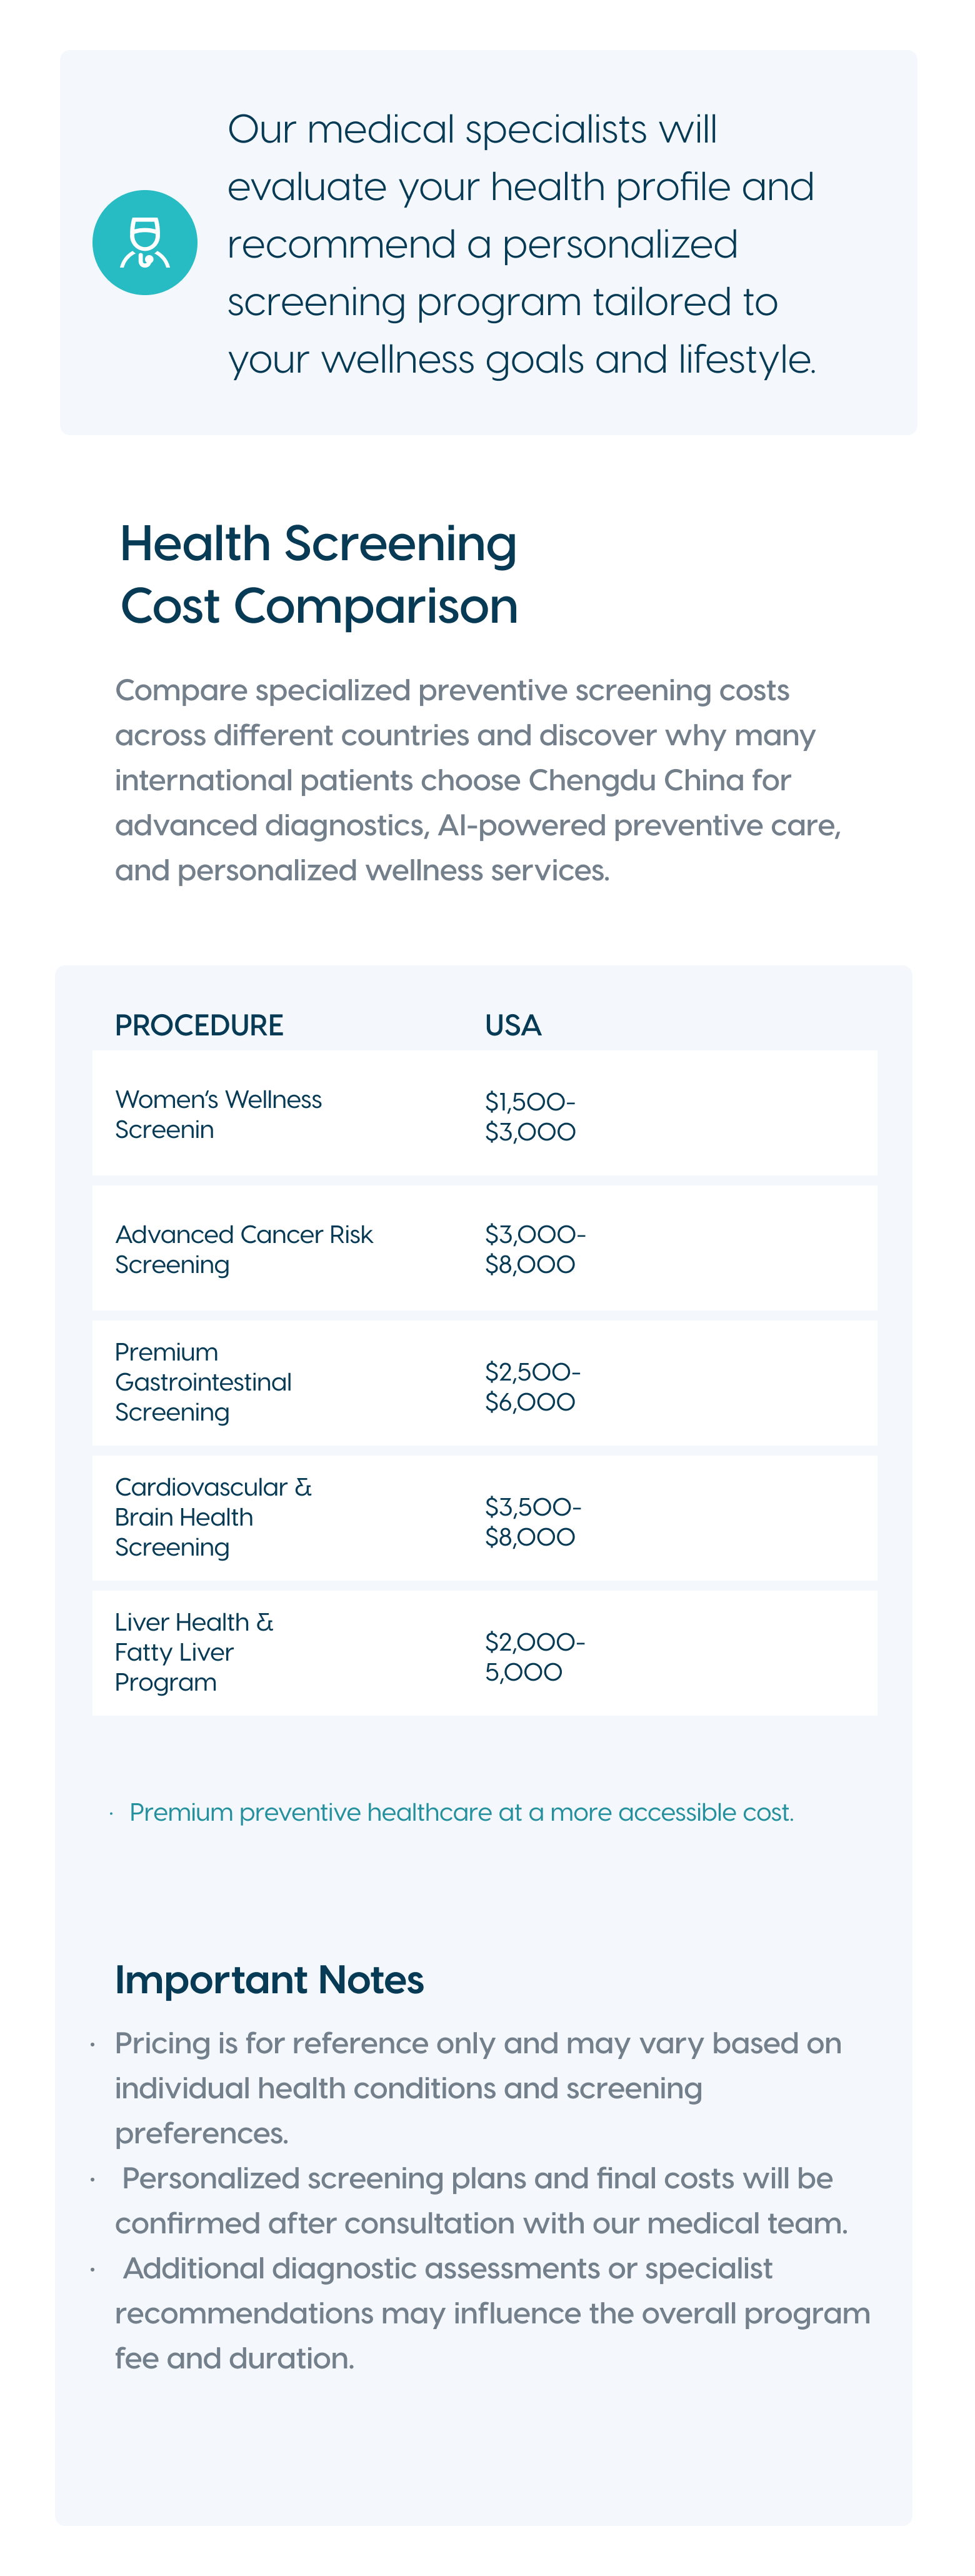Click Advanced Cancer Risk Screening row label
Screen dimensions: 975x2576
(243, 1249)
